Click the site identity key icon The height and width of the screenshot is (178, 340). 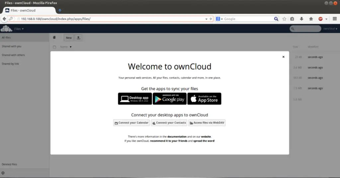click(x=11, y=19)
